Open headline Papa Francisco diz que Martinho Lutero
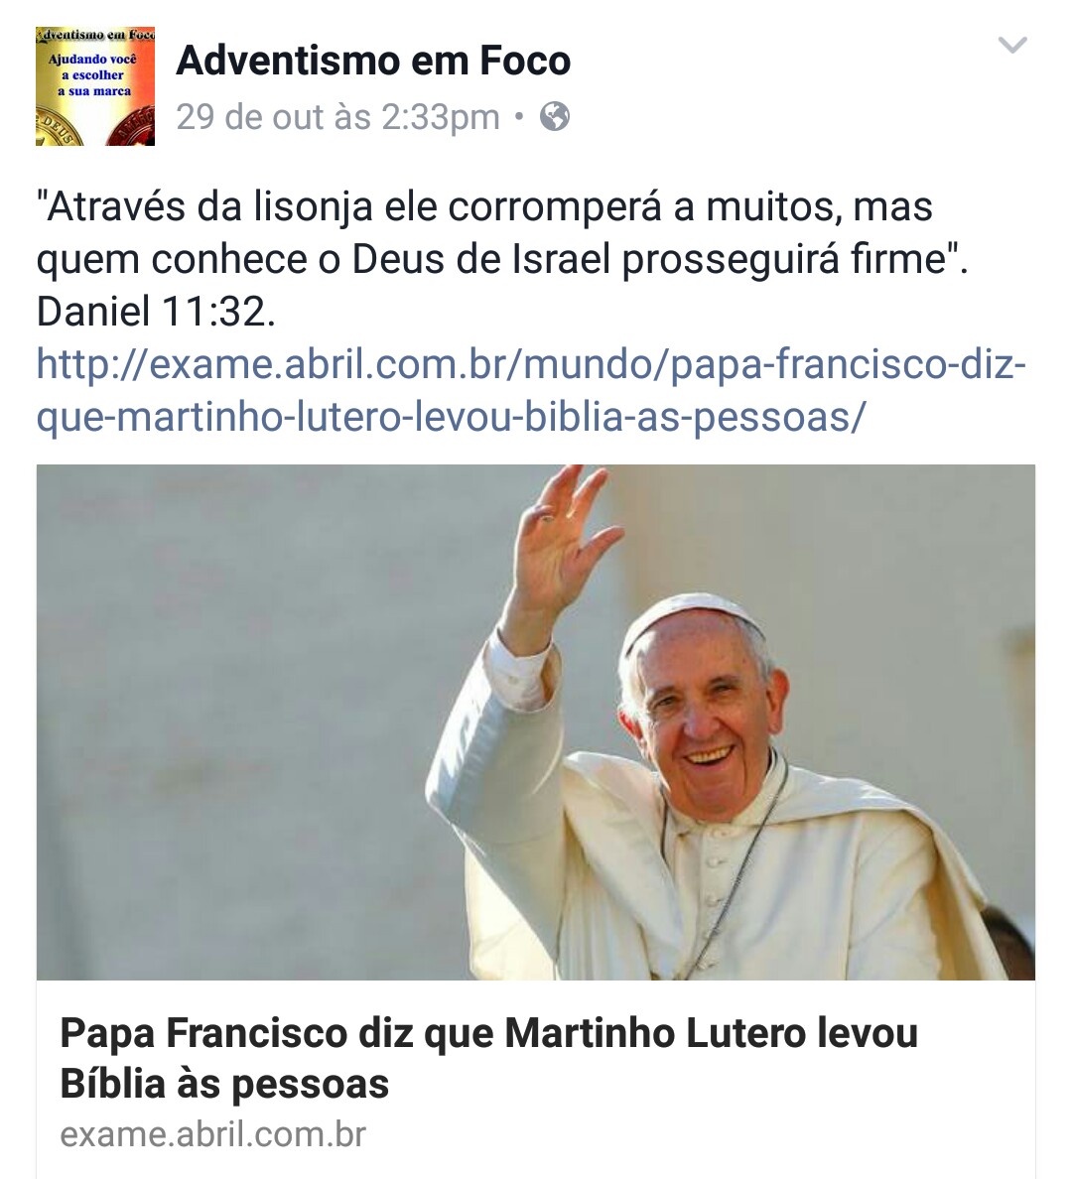Image resolution: width=1072 pixels, height=1179 pixels. pyautogui.click(x=489, y=1032)
